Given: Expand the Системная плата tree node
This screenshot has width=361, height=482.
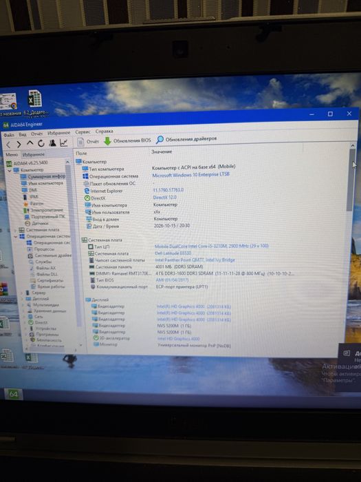Looking at the screenshot, I should pyautogui.click(x=15, y=229).
